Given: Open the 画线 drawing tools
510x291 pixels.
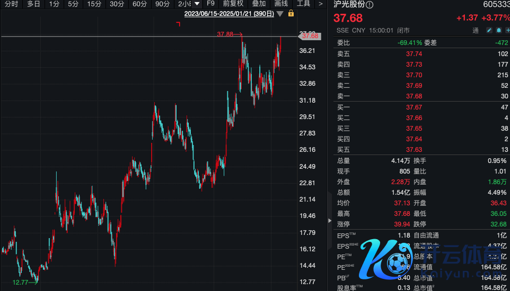Looking at the screenshot, I should tap(281, 4).
